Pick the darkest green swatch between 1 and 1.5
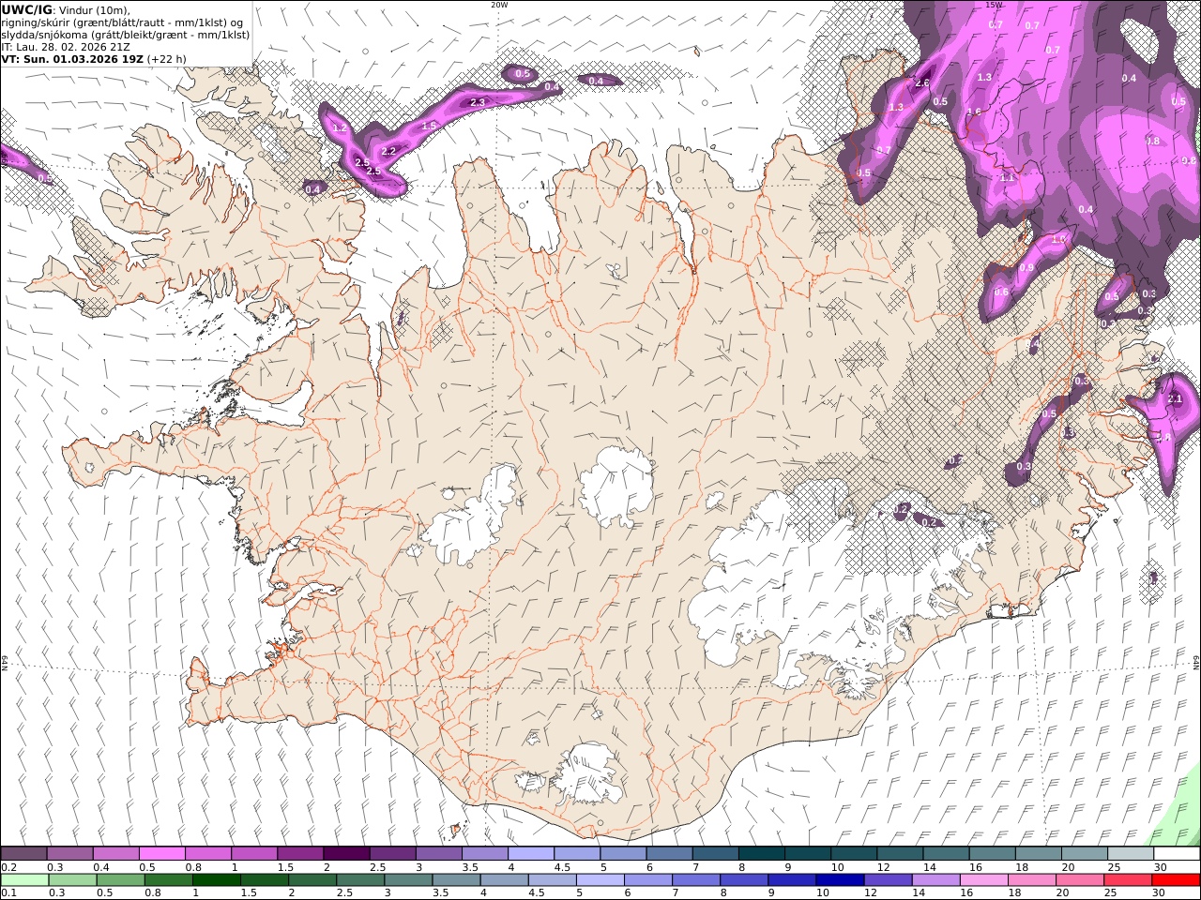The image size is (1201, 900). pyautogui.click(x=217, y=880)
